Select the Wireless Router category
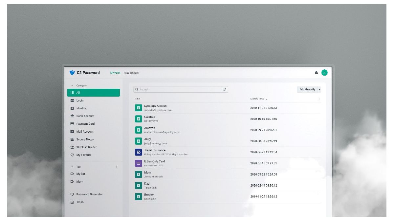 [x=86, y=147]
